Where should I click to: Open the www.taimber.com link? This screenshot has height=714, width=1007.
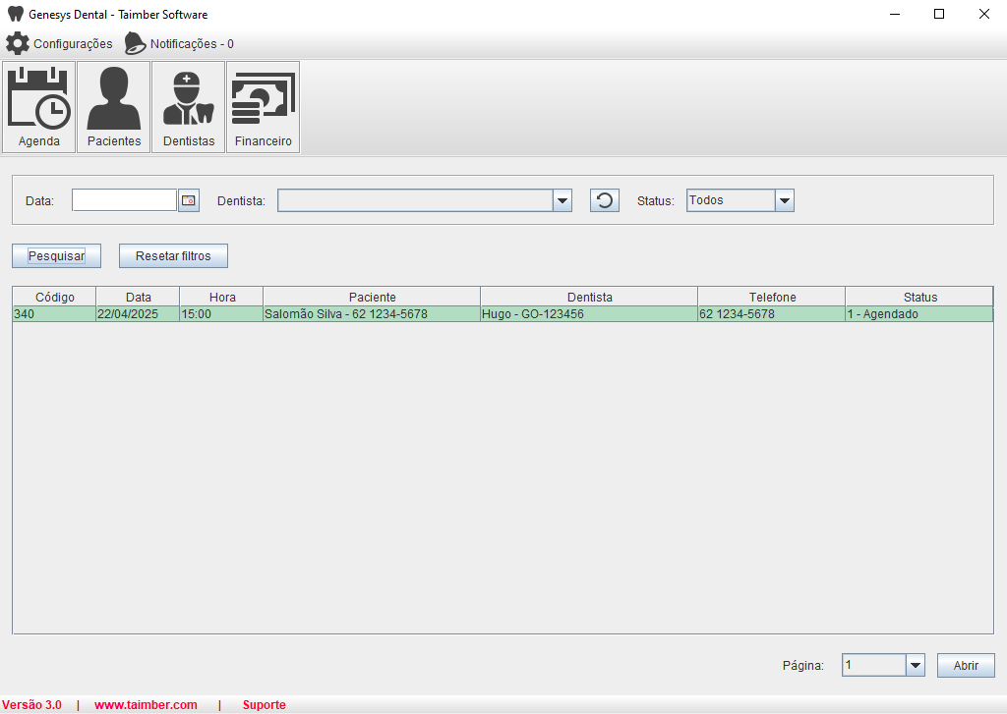tap(146, 705)
